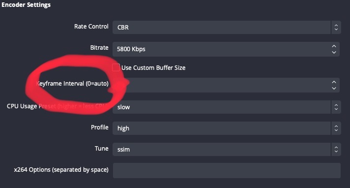Enable Use Custom Buffer Size checkbox
The height and width of the screenshot is (188, 350).
[x=116, y=67]
